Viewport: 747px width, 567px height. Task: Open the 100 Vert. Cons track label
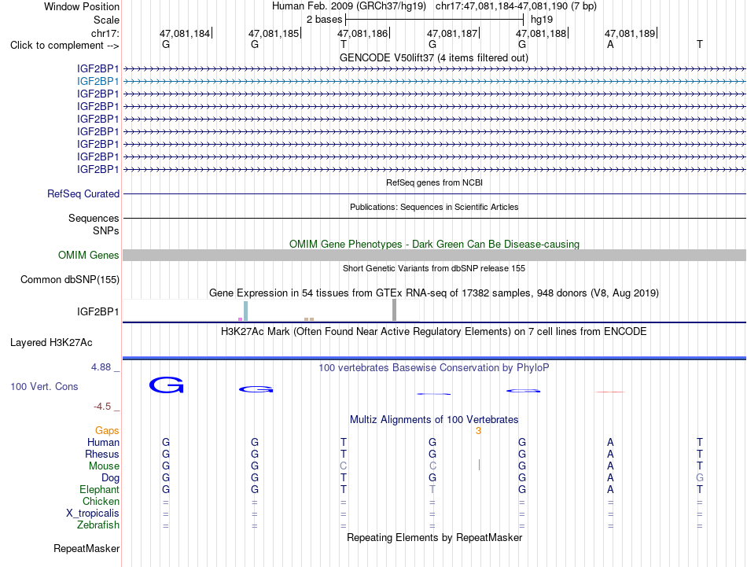44,386
